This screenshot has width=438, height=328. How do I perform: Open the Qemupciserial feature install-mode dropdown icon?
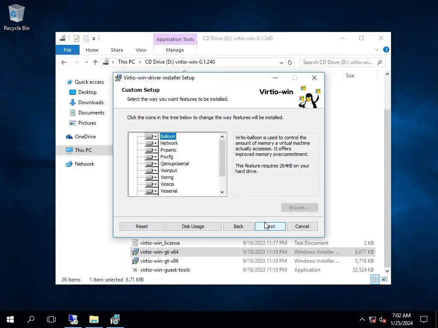click(x=151, y=164)
